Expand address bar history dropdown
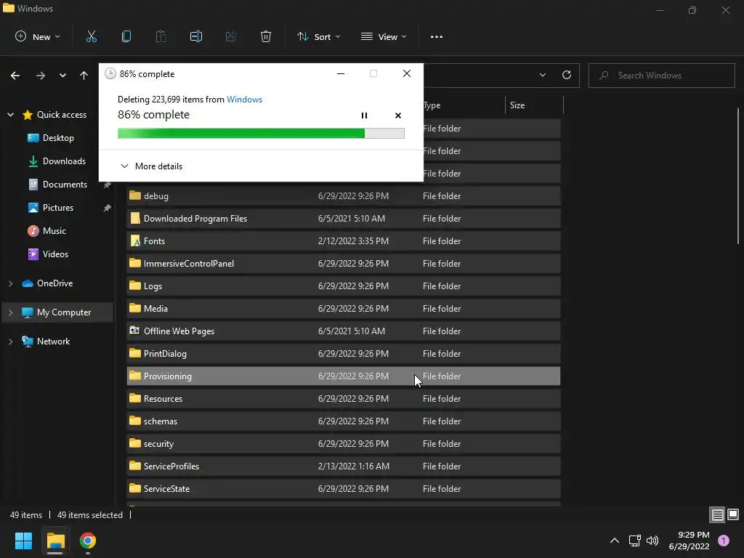The image size is (744, 558). 542,75
